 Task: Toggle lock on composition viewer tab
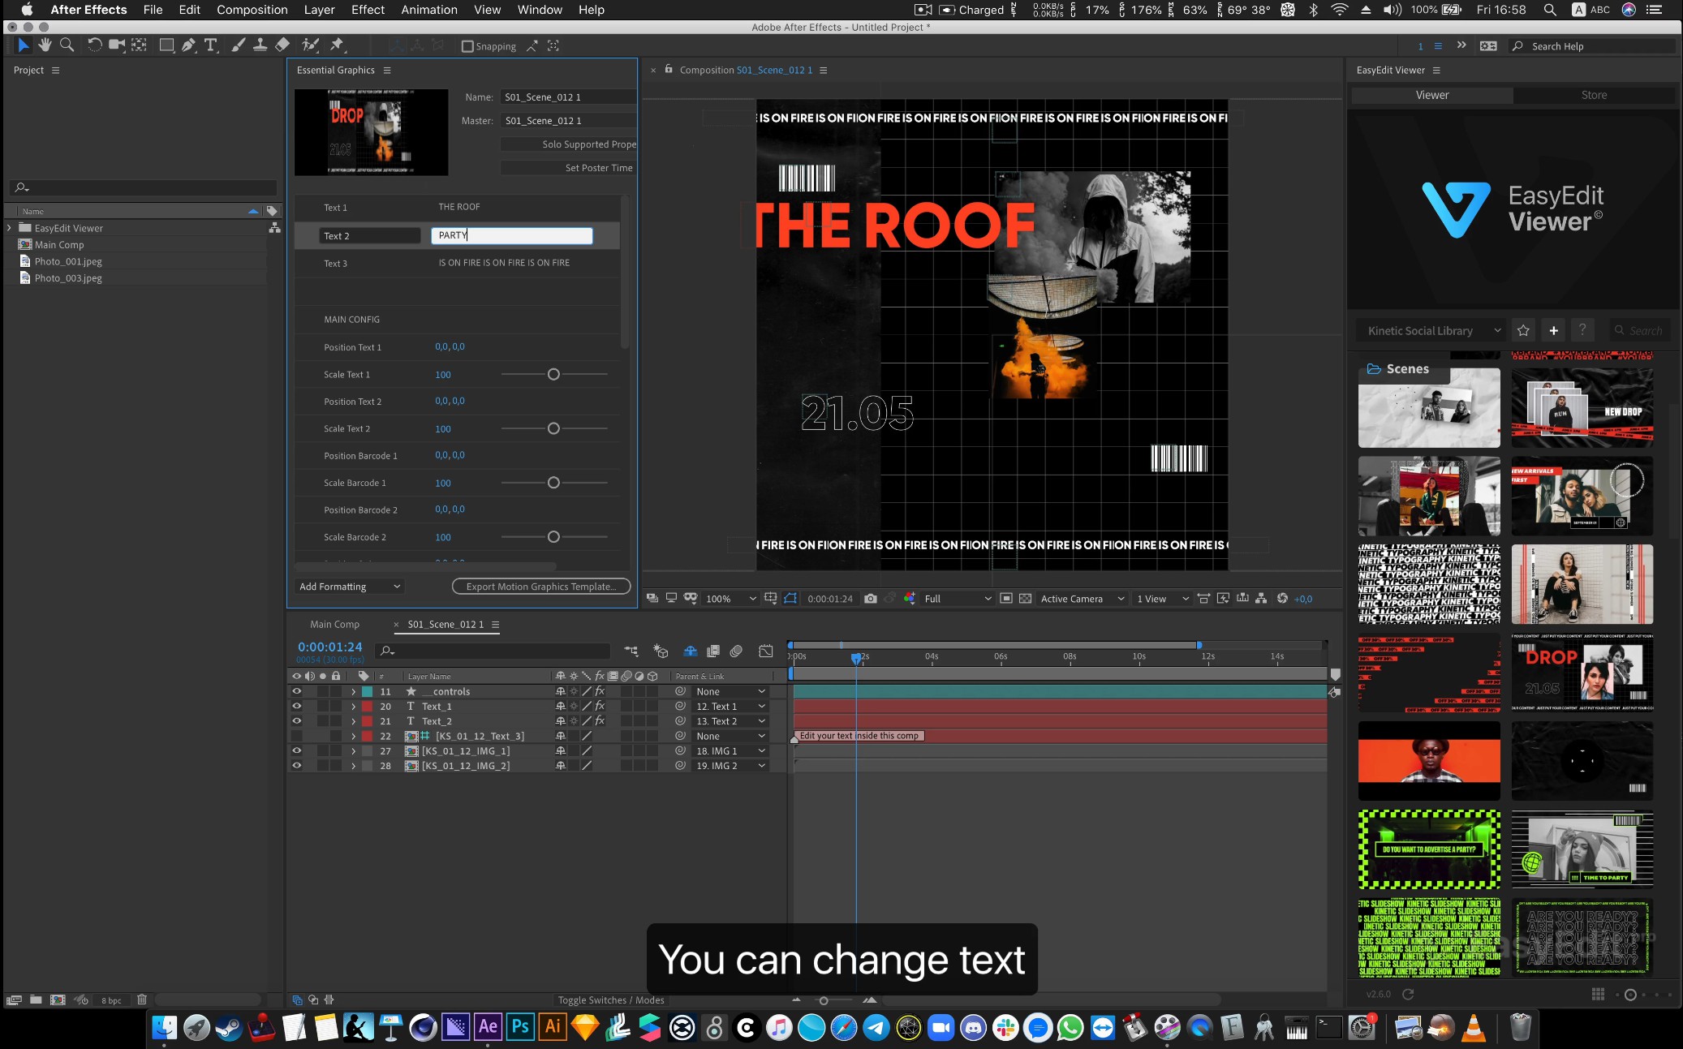click(668, 70)
